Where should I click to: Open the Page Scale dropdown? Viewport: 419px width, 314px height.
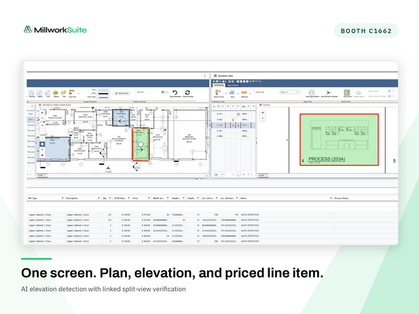pos(289,92)
